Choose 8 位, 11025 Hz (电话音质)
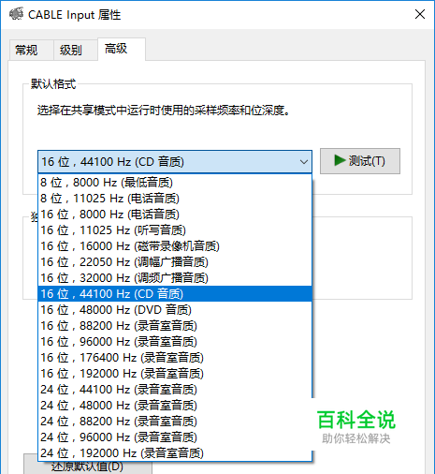Image resolution: width=435 pixels, height=474 pixels. point(175,199)
